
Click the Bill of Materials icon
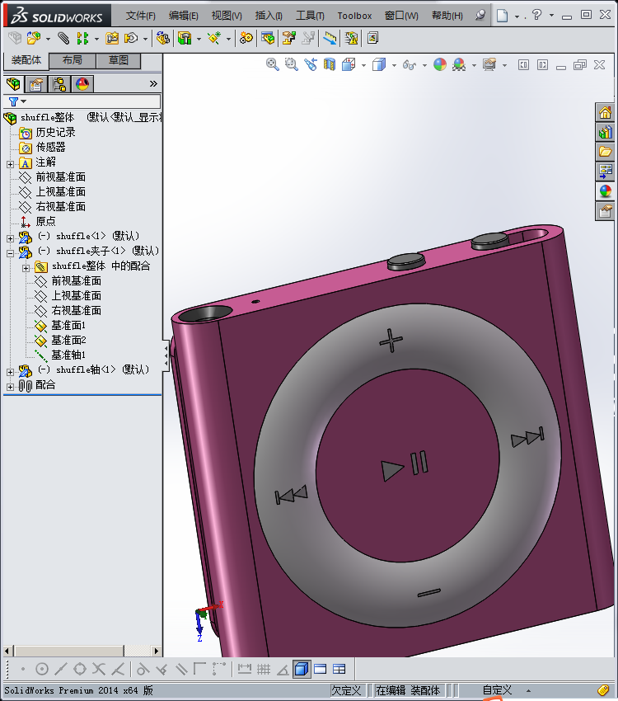(268, 38)
